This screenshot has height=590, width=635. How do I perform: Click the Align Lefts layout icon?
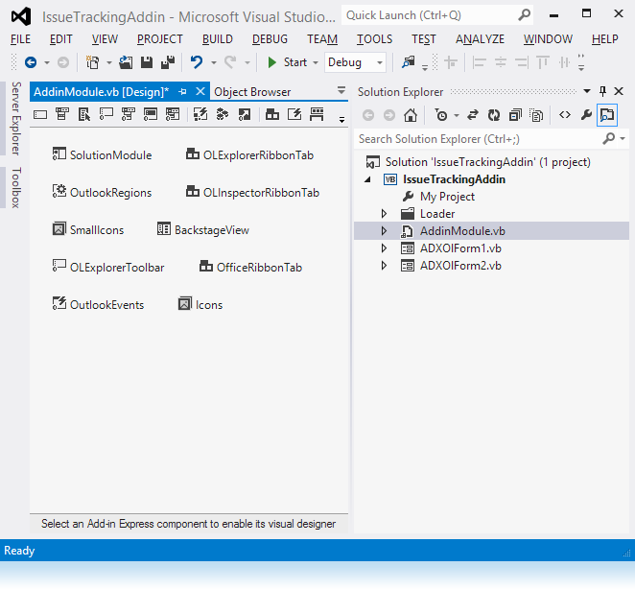(480, 62)
